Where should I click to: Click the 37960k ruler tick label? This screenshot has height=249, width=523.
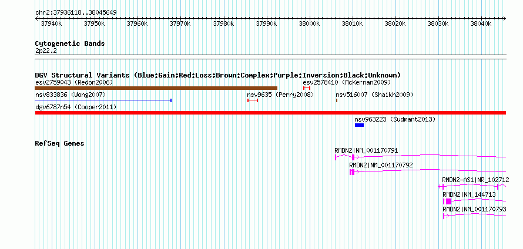(x=137, y=23)
